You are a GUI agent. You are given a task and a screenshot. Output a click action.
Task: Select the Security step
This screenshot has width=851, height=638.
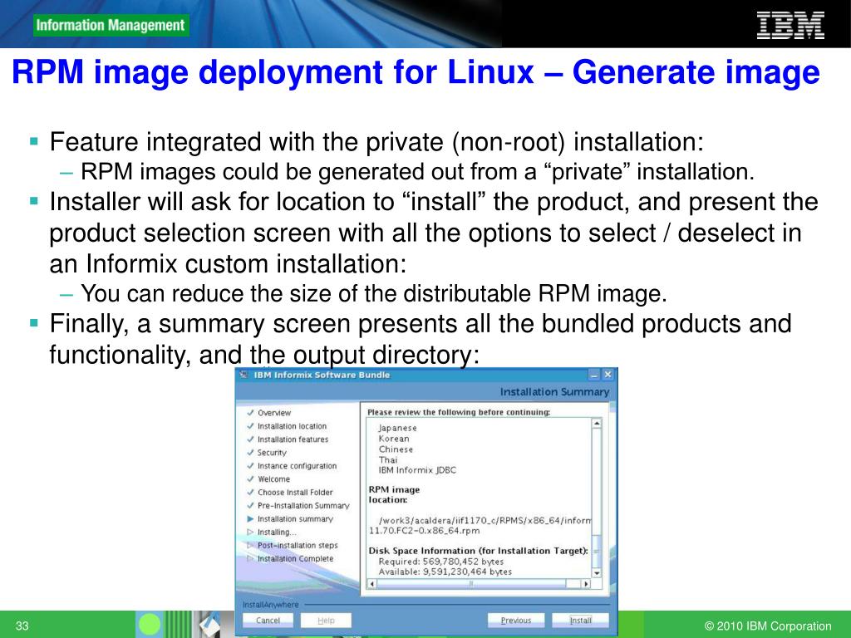[272, 453]
